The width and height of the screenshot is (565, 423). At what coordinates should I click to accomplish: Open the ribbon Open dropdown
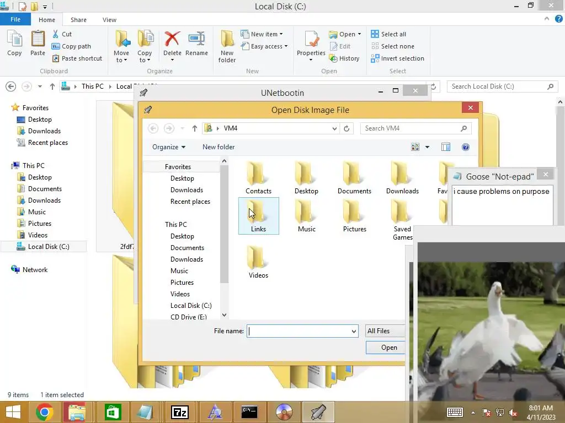click(x=345, y=34)
